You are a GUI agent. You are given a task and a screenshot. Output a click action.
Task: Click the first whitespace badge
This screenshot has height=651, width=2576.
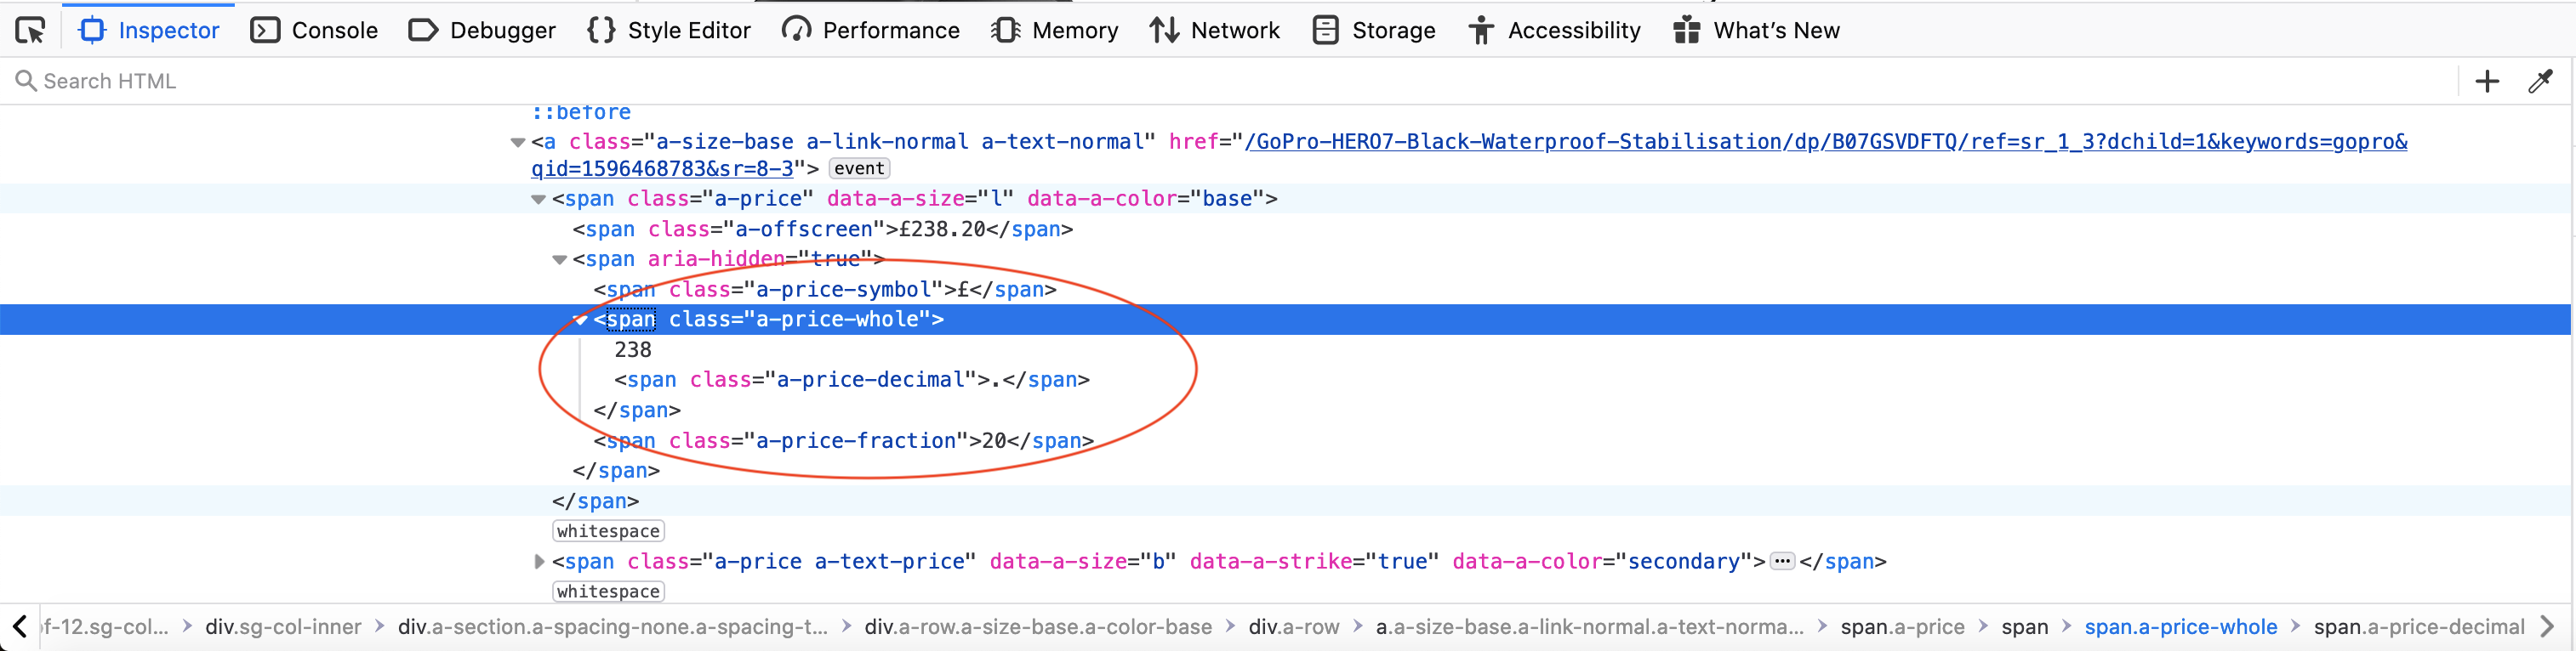coord(608,531)
